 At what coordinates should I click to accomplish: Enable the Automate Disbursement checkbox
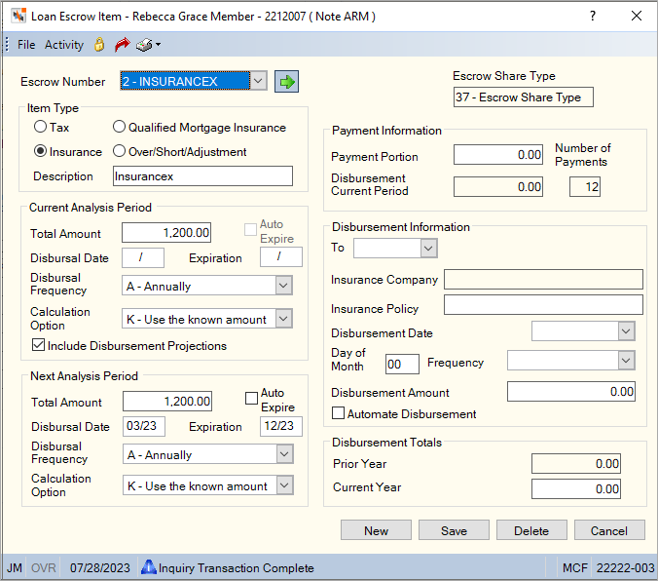338,412
